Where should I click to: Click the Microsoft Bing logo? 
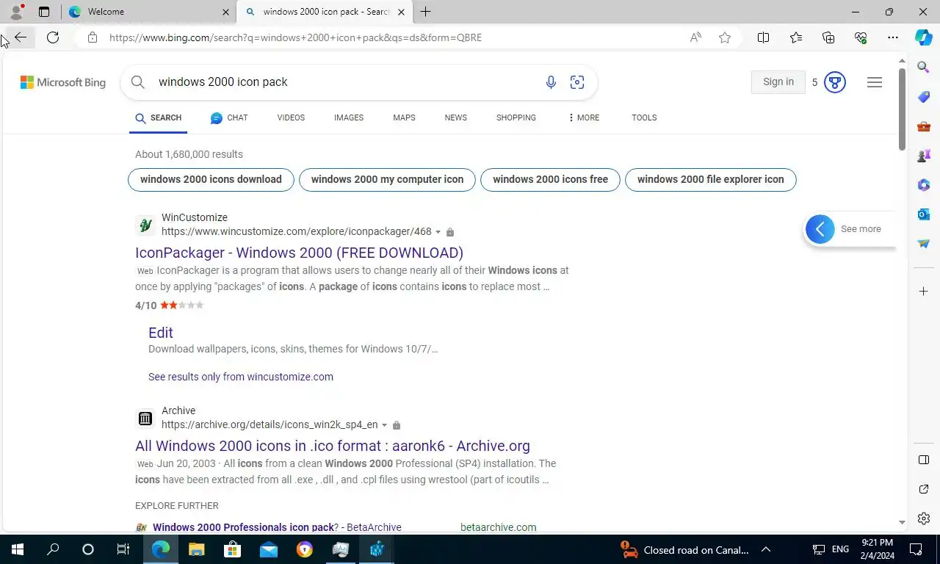pyautogui.click(x=63, y=82)
